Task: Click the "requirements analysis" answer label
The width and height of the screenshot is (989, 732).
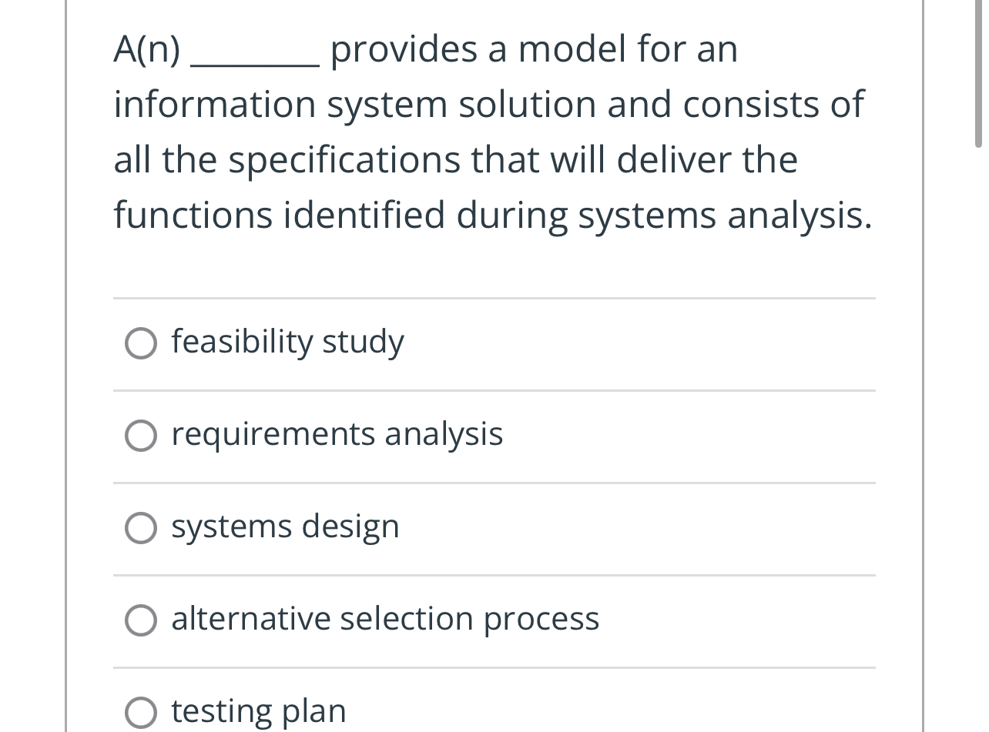Action: (337, 434)
